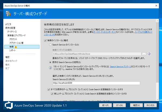Screen dimensions: 162x112
Task: Click 次へ(N) button
Action: click(119, 105)
